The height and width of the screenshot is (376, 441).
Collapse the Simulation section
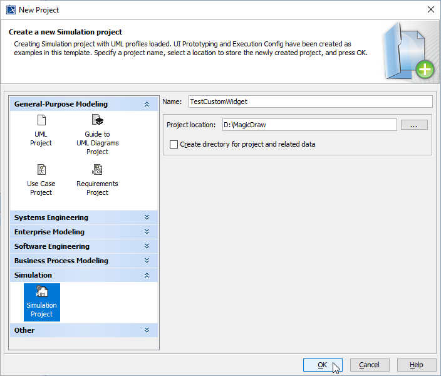point(147,275)
